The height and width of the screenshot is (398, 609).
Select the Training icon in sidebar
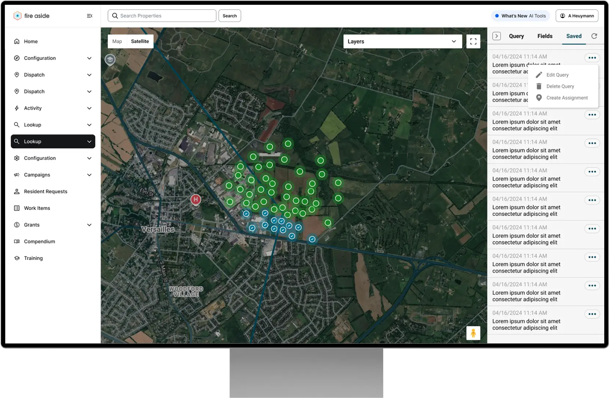[x=17, y=258]
